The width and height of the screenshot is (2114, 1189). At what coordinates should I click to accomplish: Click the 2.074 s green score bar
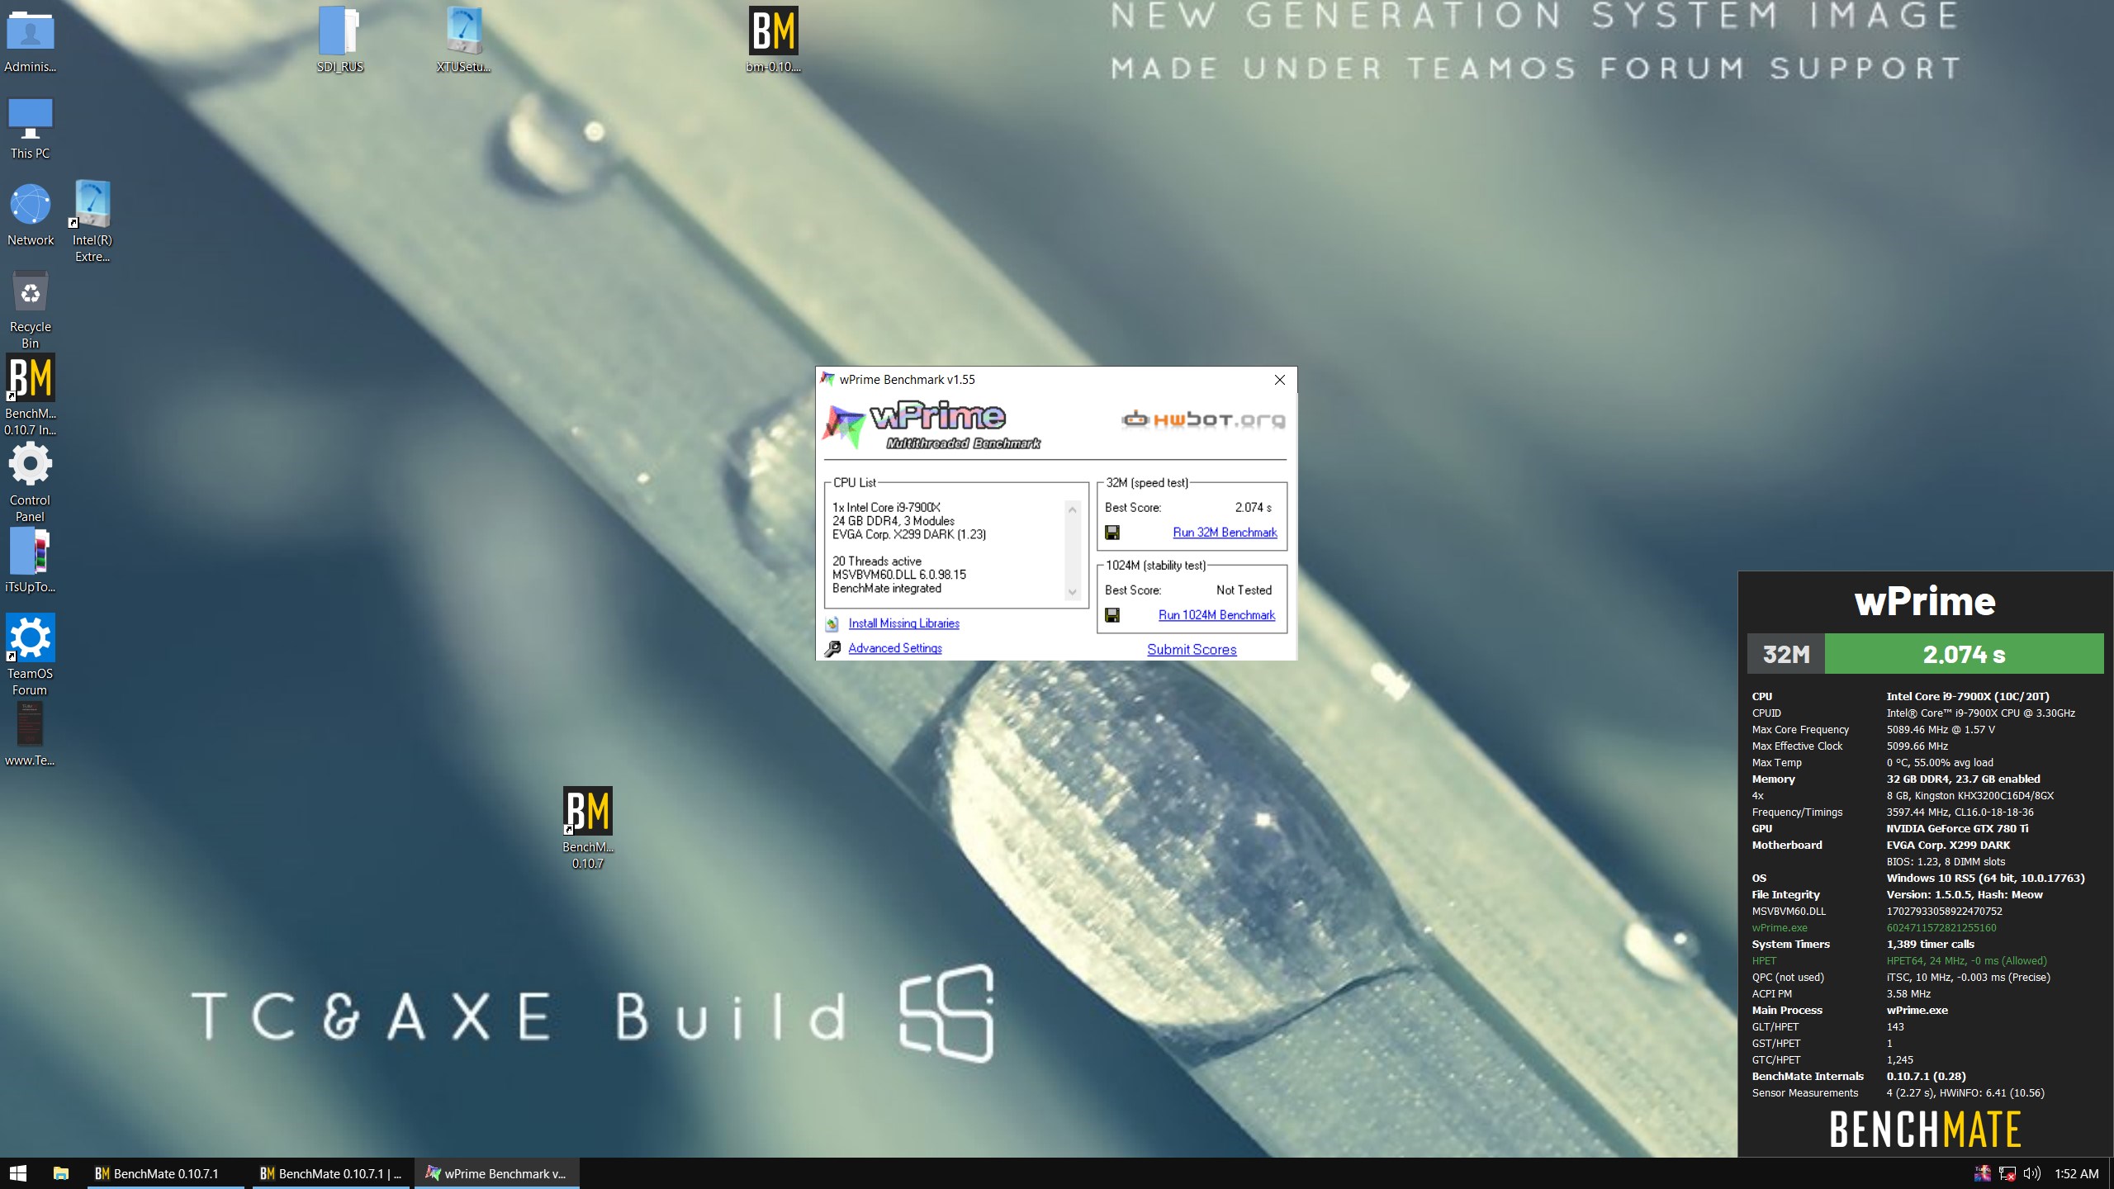pyautogui.click(x=1964, y=654)
